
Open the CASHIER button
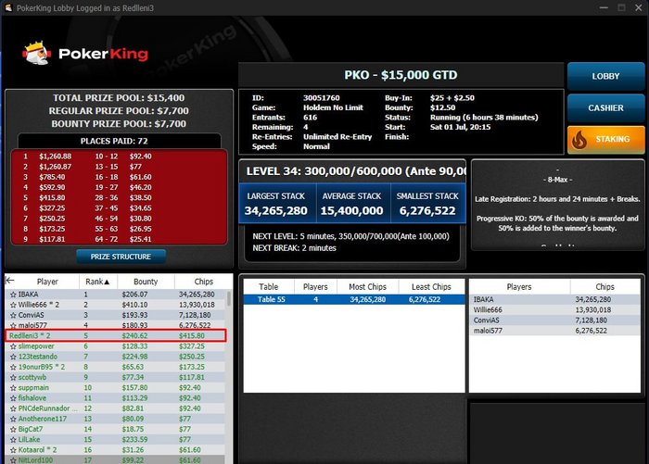(x=606, y=108)
